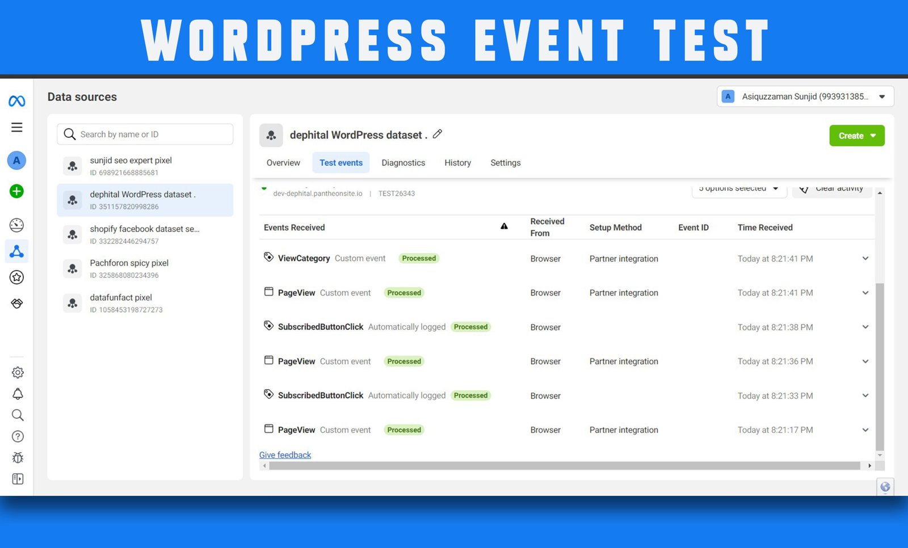Click the horizontal scrollbar right arrow
The image size is (908, 548).
coord(869,466)
